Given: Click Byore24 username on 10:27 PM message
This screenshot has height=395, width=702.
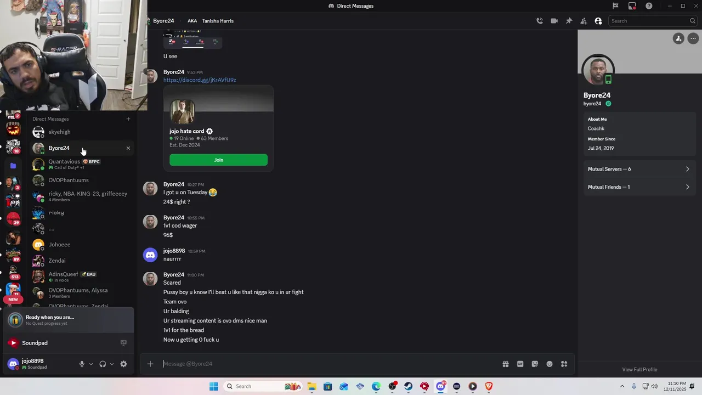Looking at the screenshot, I should tap(174, 184).
